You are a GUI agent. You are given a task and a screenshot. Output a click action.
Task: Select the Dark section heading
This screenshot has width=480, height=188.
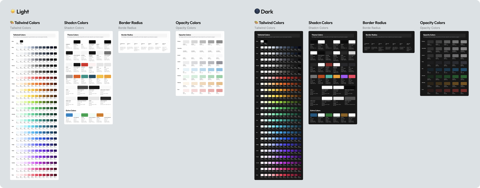[x=267, y=12]
